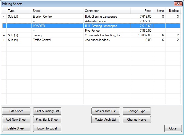This screenshot has width=184, height=135.
Task: Sort by the Type column header
Action: [x=19, y=11]
